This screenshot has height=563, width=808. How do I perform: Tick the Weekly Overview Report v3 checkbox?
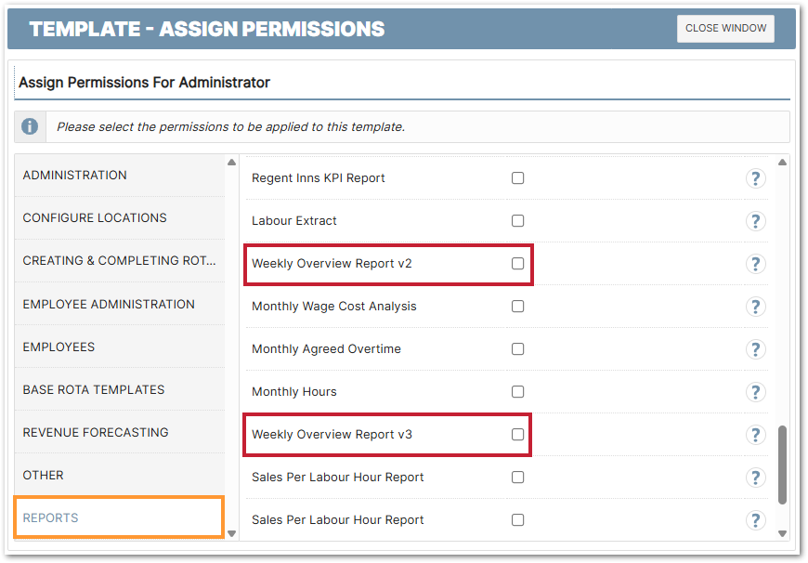coord(518,435)
